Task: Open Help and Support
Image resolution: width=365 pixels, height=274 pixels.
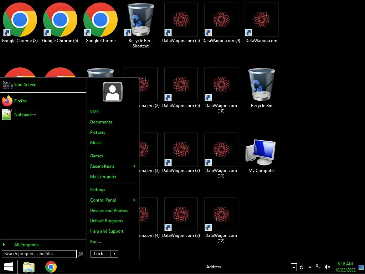Action: tap(107, 231)
